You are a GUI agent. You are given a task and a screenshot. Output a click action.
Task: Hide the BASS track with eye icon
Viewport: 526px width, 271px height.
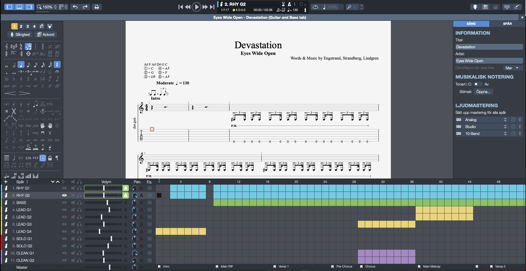tap(64, 203)
